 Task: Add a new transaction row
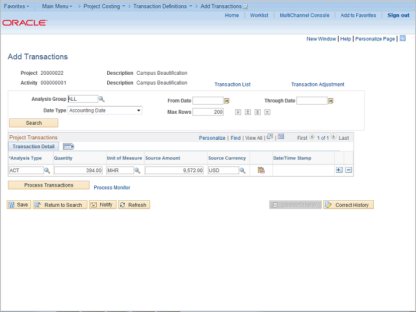[339, 170]
